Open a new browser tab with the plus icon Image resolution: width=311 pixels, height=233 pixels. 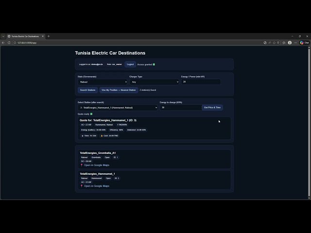click(49, 36)
